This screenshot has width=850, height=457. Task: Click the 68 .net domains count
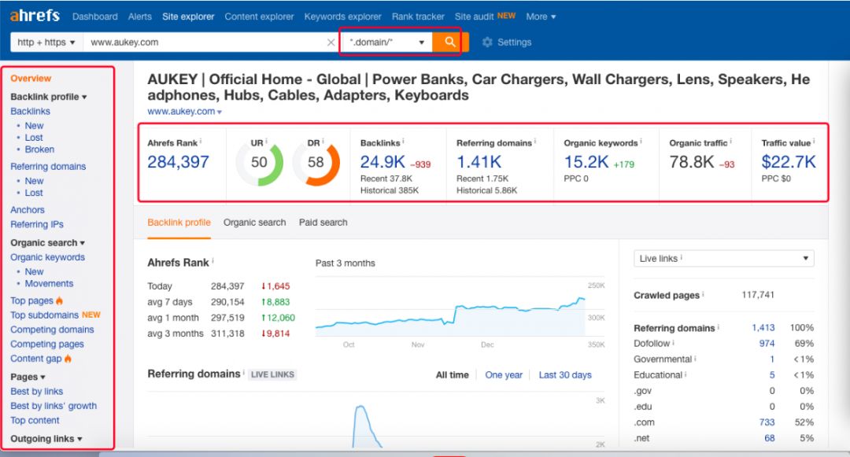click(769, 438)
